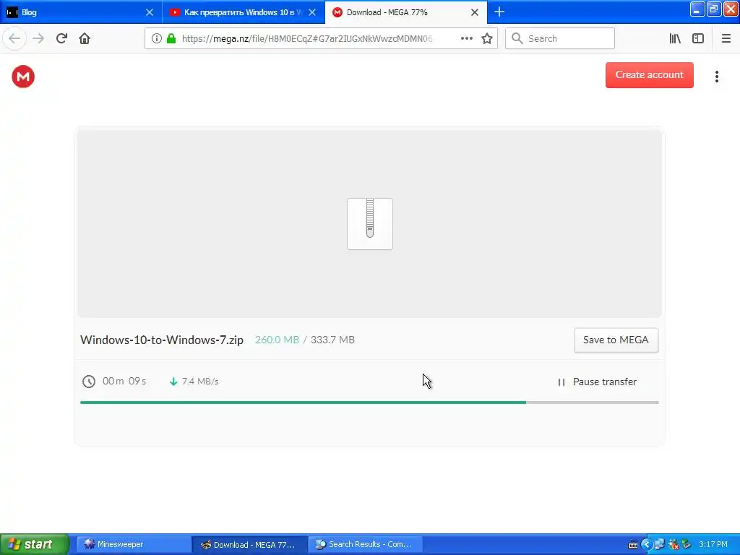Click the Create account button

point(650,75)
